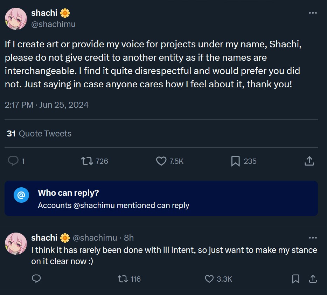
Task: Retweet the follow-up tweet with 116 retweets
Action: (x=122, y=279)
